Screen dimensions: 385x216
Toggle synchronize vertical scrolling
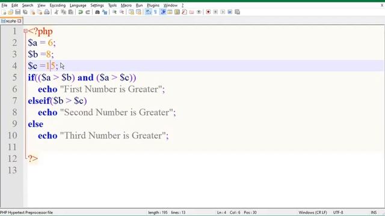coord(131,12)
